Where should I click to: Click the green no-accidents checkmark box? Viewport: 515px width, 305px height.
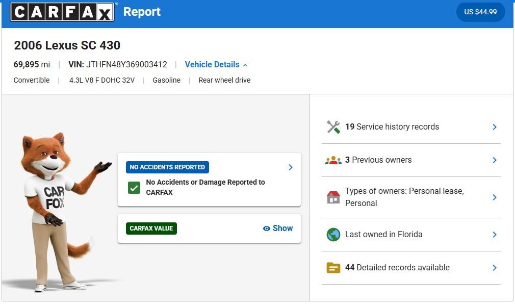[134, 188]
